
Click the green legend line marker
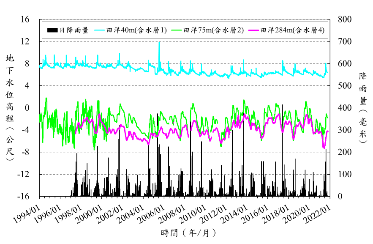coord(177,30)
